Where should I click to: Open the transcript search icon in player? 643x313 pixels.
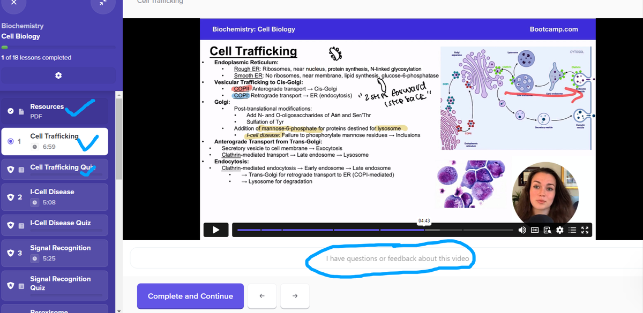tap(547, 230)
